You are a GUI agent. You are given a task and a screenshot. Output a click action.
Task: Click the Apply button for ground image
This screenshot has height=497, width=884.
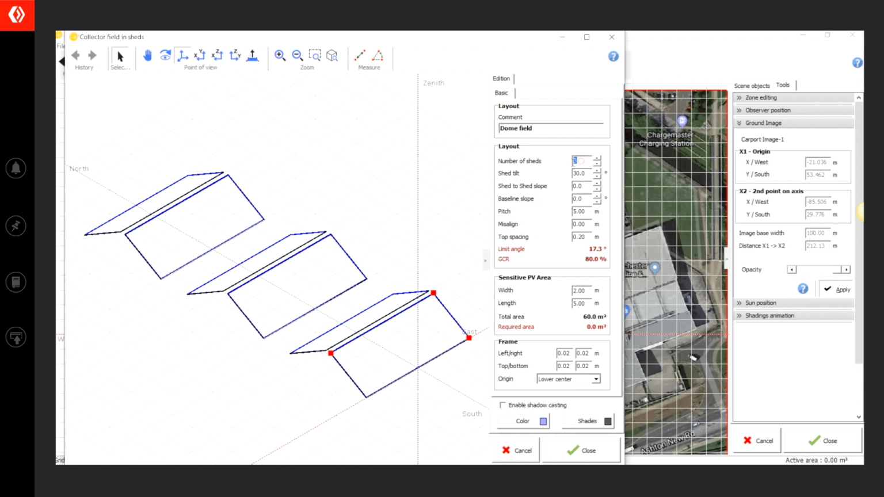tap(837, 289)
